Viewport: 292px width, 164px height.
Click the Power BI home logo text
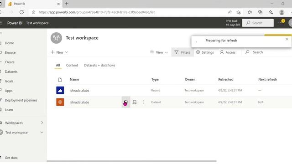[15, 23]
